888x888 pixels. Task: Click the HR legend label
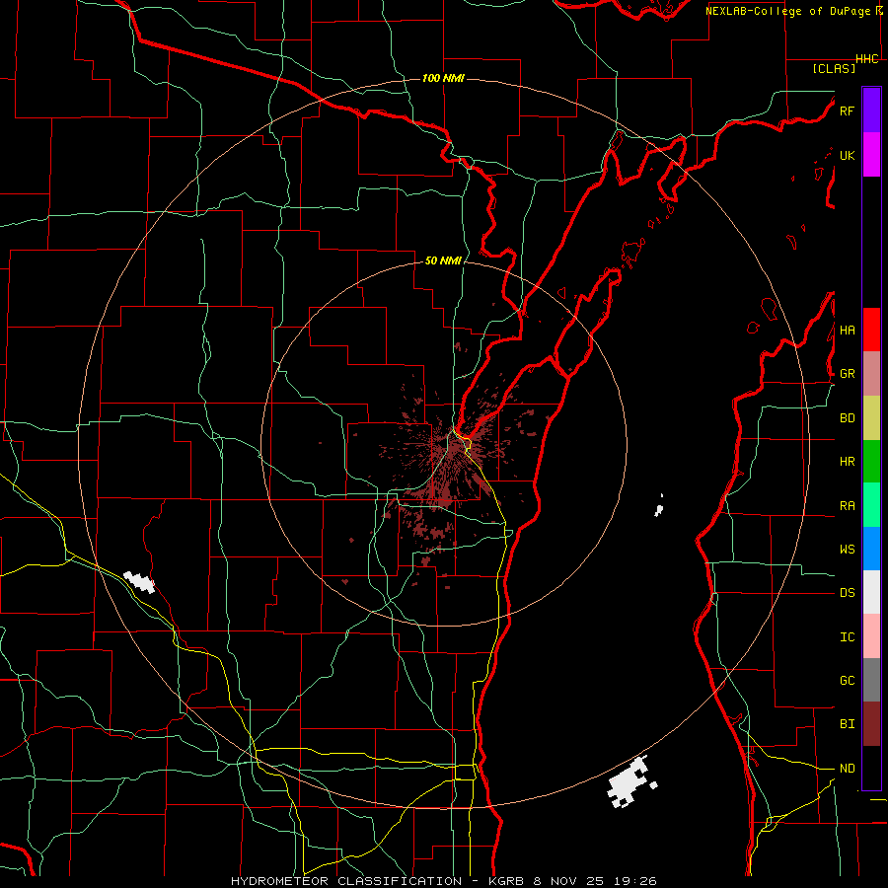(x=847, y=462)
